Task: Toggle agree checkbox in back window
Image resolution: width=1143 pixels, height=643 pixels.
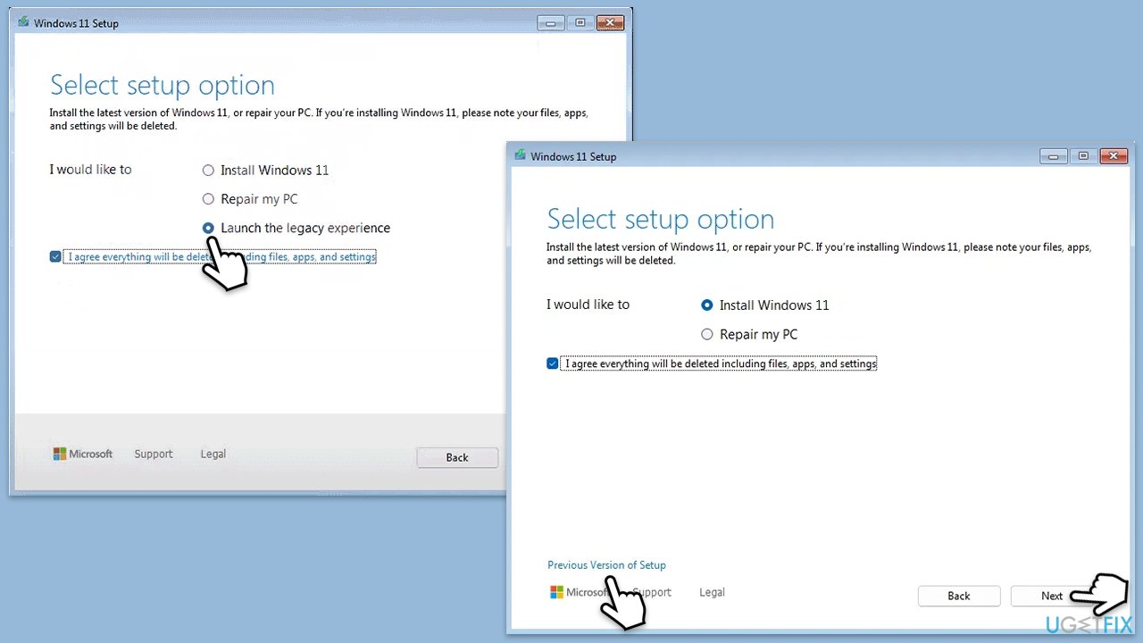Action: [x=56, y=257]
